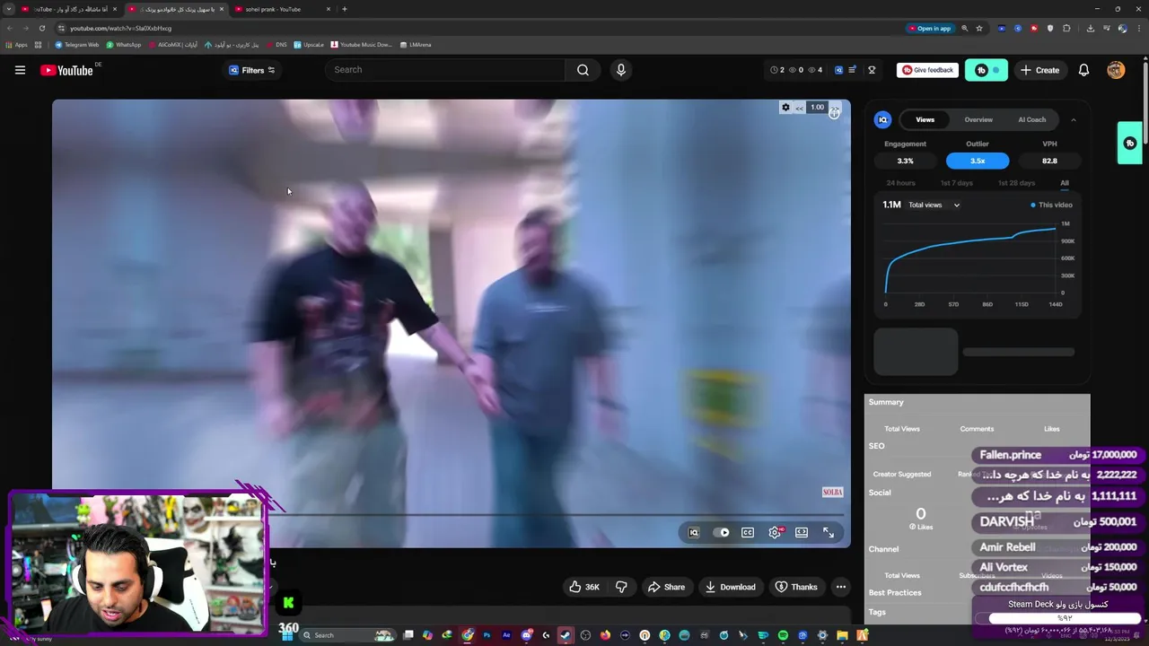The width and height of the screenshot is (1149, 646).
Task: Open the account avatar menu
Action: click(x=1116, y=70)
